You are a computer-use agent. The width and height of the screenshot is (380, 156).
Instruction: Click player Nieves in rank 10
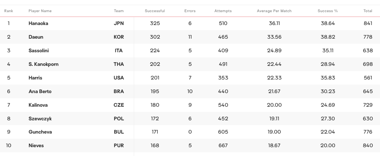coord(36,146)
